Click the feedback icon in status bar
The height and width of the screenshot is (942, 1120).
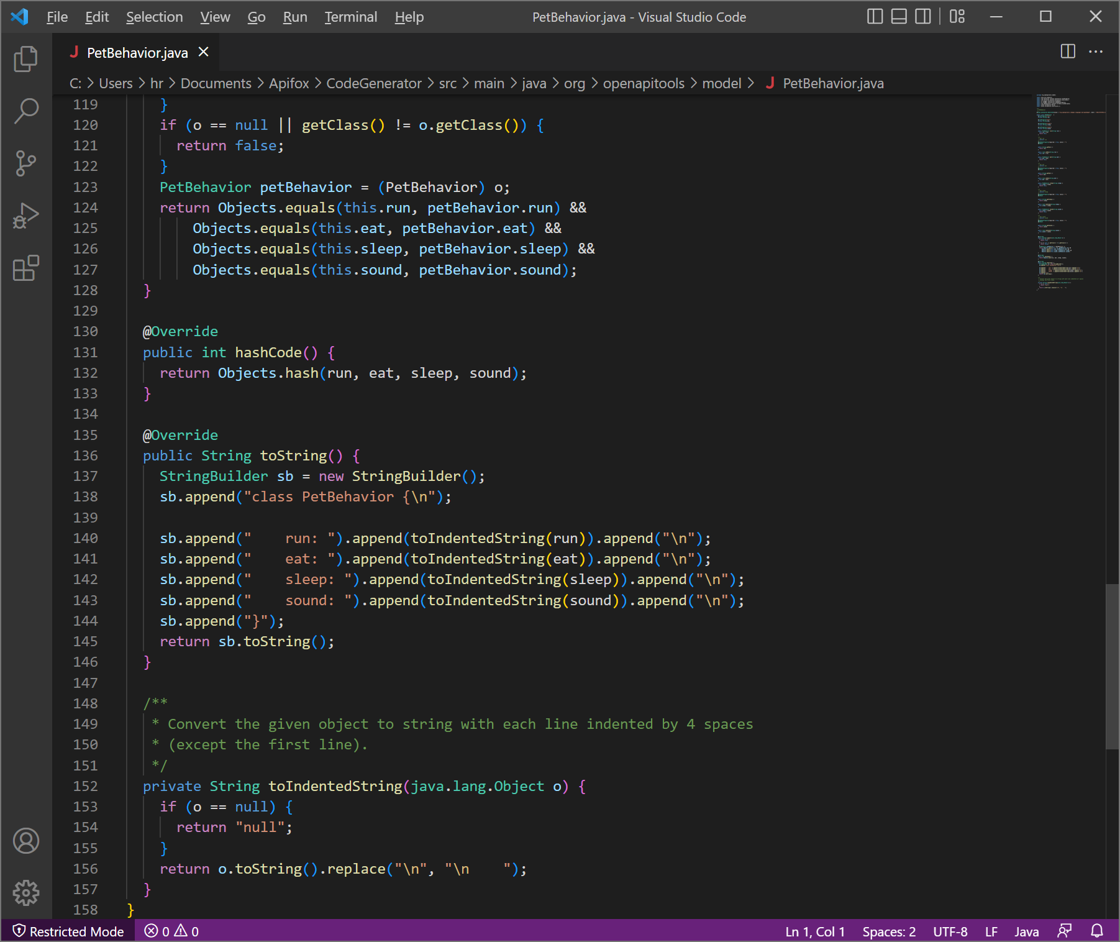pyautogui.click(x=1065, y=931)
